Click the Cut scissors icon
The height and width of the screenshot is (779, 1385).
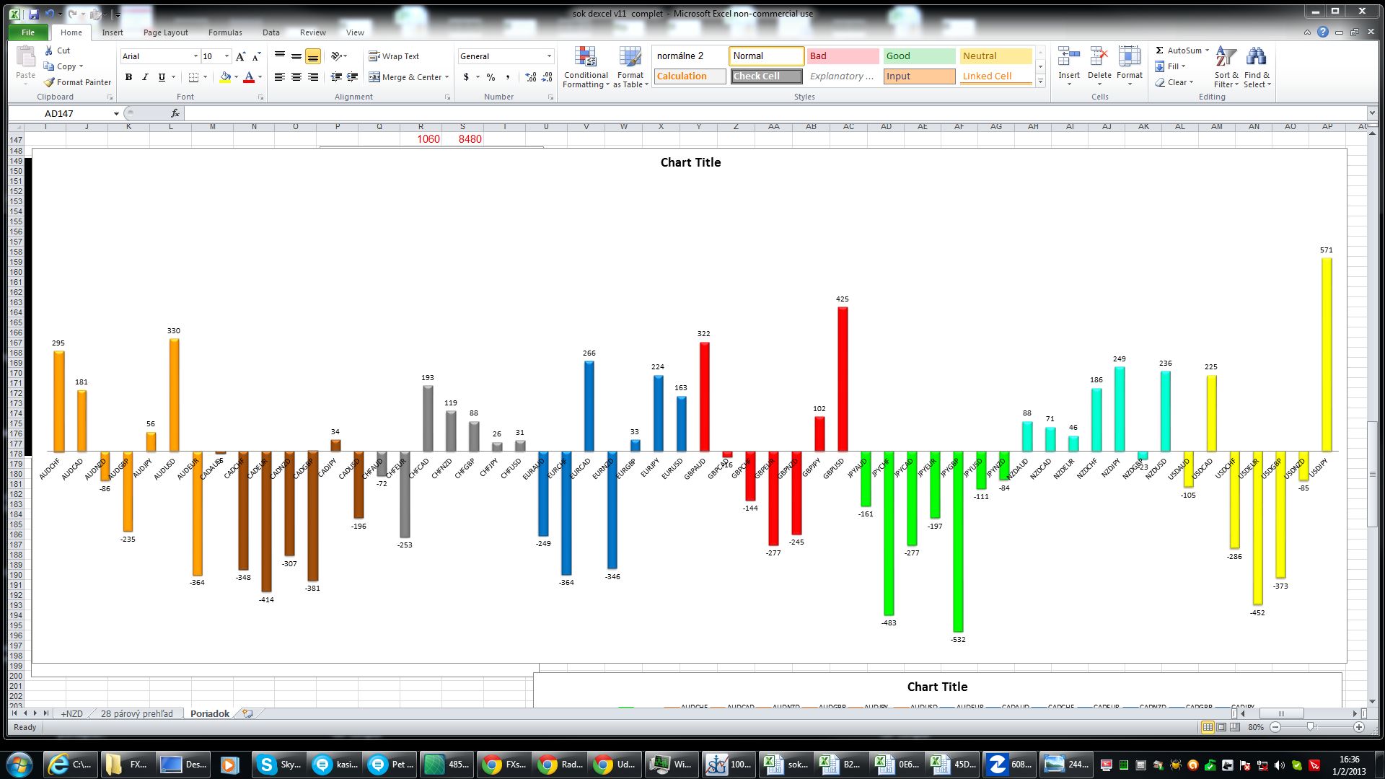(x=48, y=50)
